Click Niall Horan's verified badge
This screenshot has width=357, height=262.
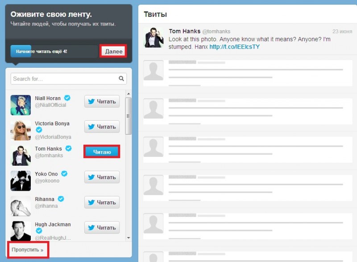pos(67,98)
